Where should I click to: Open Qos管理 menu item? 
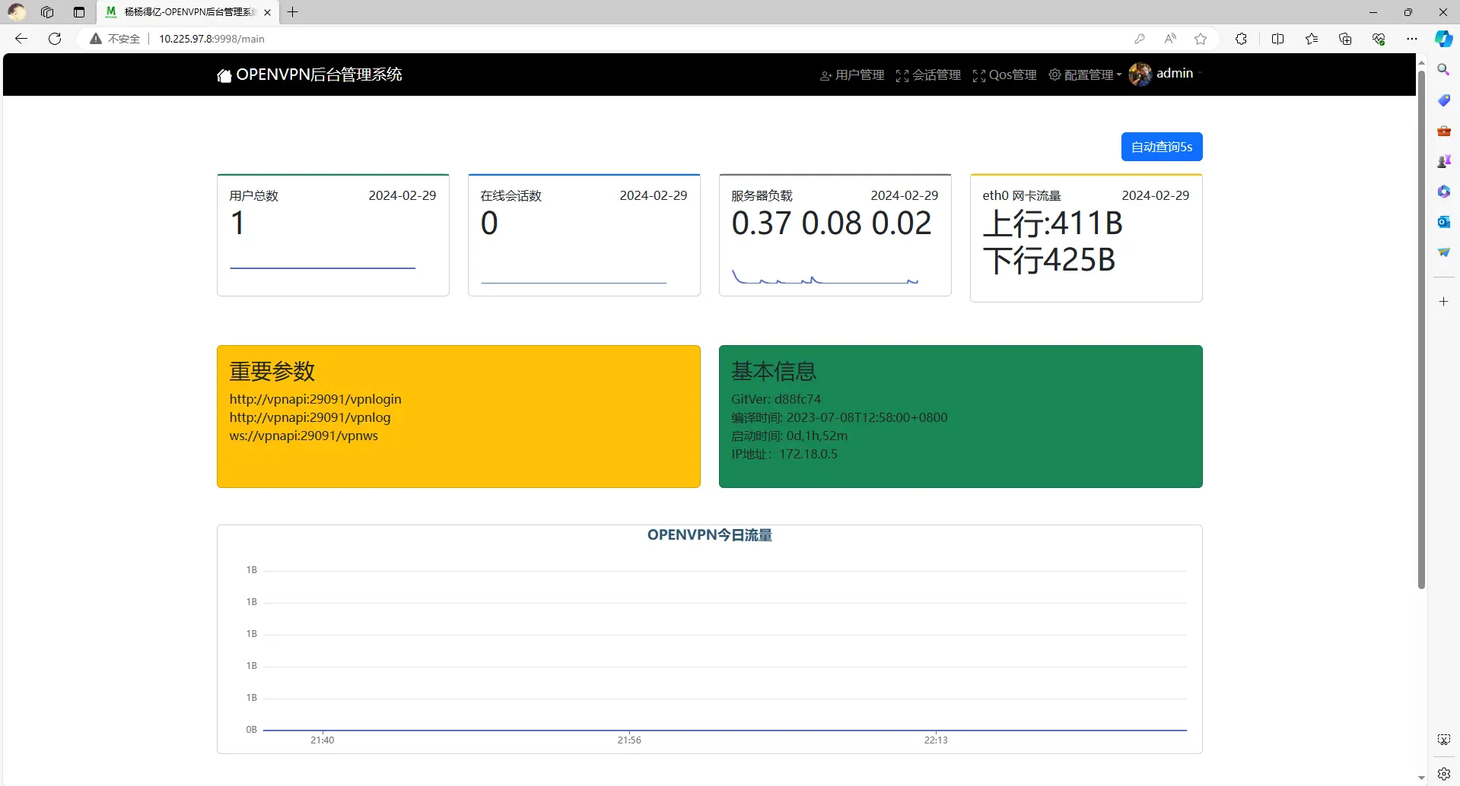point(1004,75)
